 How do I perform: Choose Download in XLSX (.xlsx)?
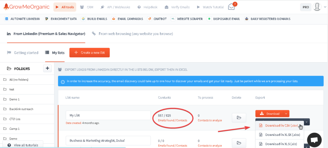pos(280,135)
